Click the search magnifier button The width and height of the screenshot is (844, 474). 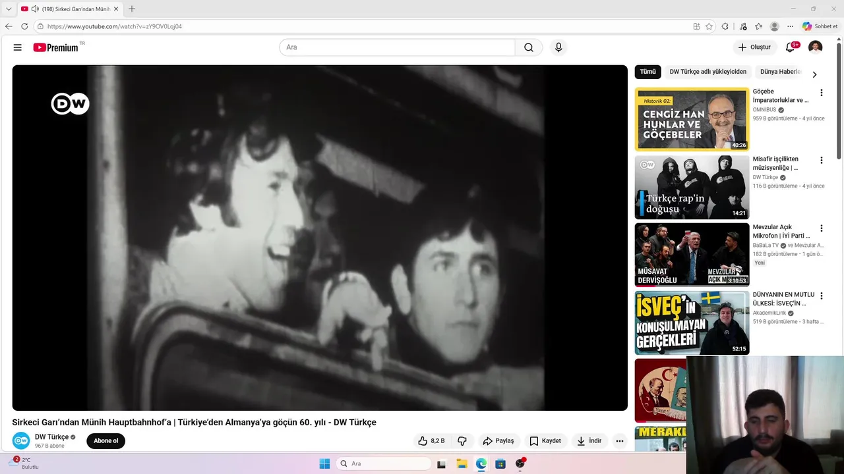(529, 47)
